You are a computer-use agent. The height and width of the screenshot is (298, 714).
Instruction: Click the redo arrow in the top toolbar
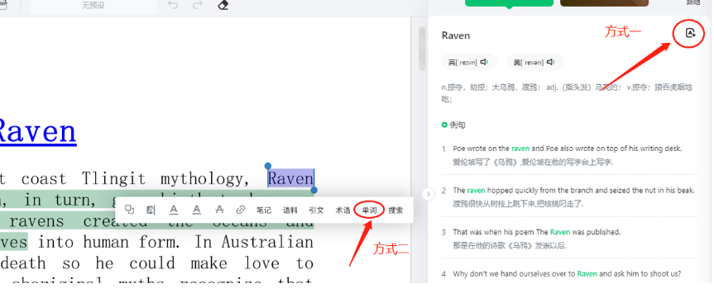pos(197,6)
